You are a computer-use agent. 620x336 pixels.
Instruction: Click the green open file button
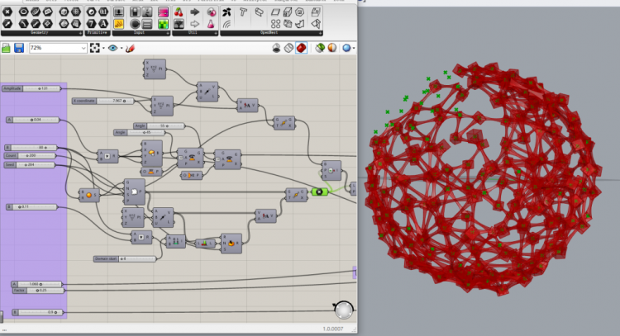(x=6, y=48)
